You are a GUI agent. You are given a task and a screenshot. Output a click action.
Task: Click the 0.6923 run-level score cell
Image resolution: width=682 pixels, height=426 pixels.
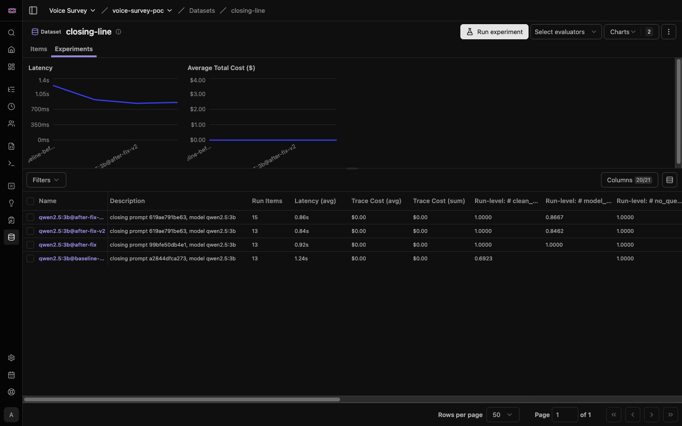pos(484,258)
